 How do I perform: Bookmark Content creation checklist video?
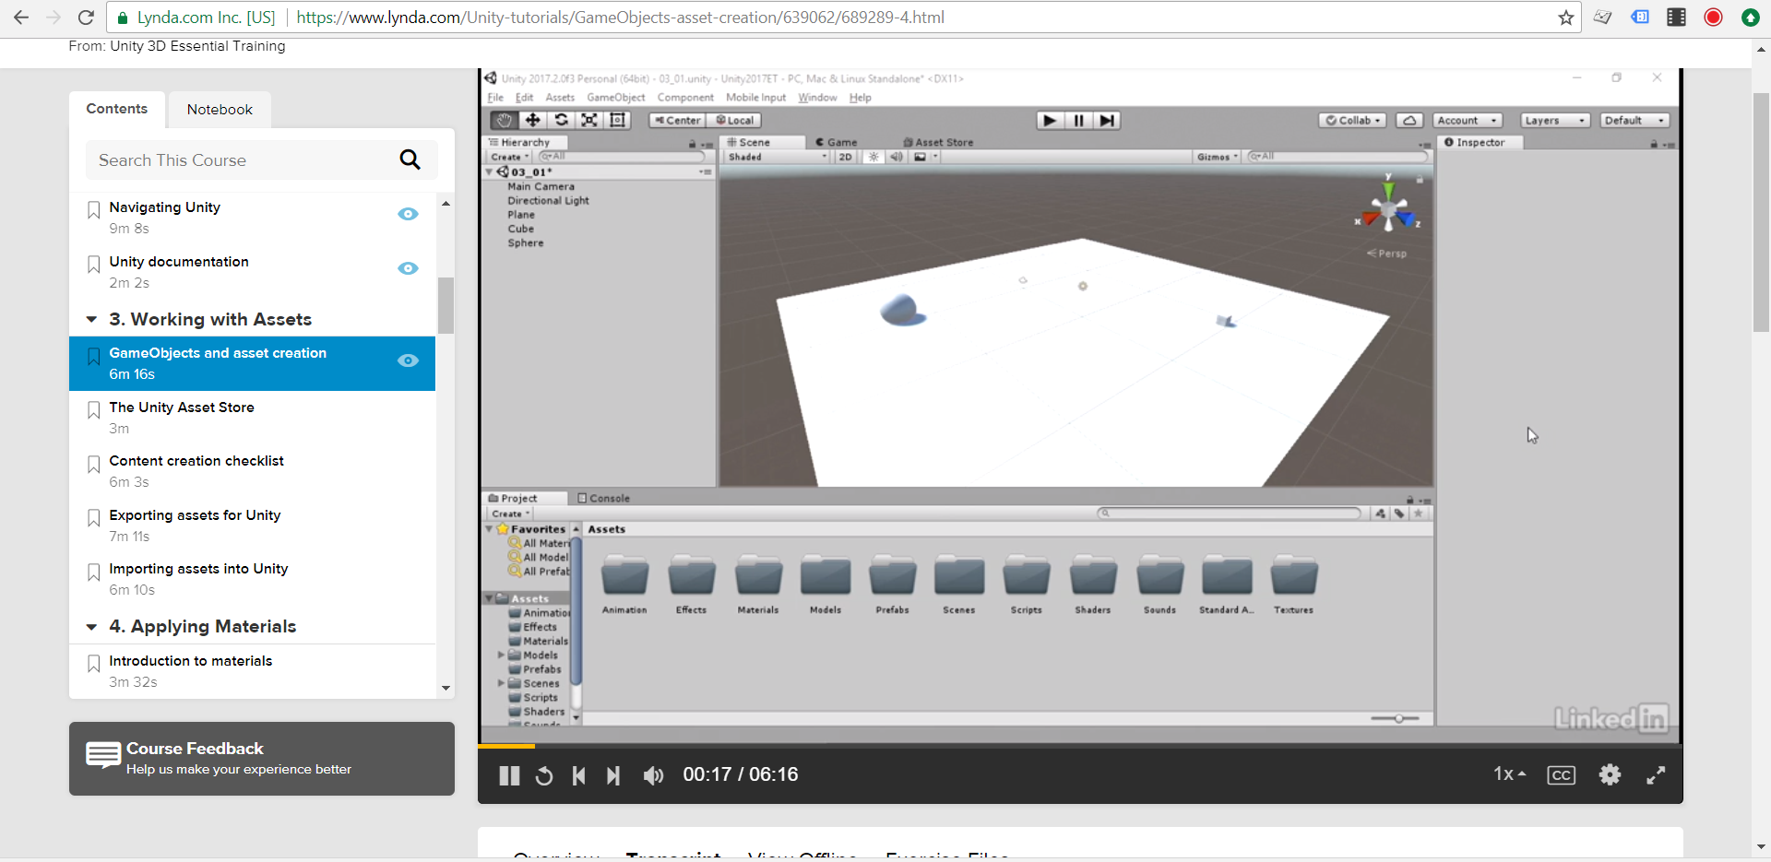tap(93, 464)
